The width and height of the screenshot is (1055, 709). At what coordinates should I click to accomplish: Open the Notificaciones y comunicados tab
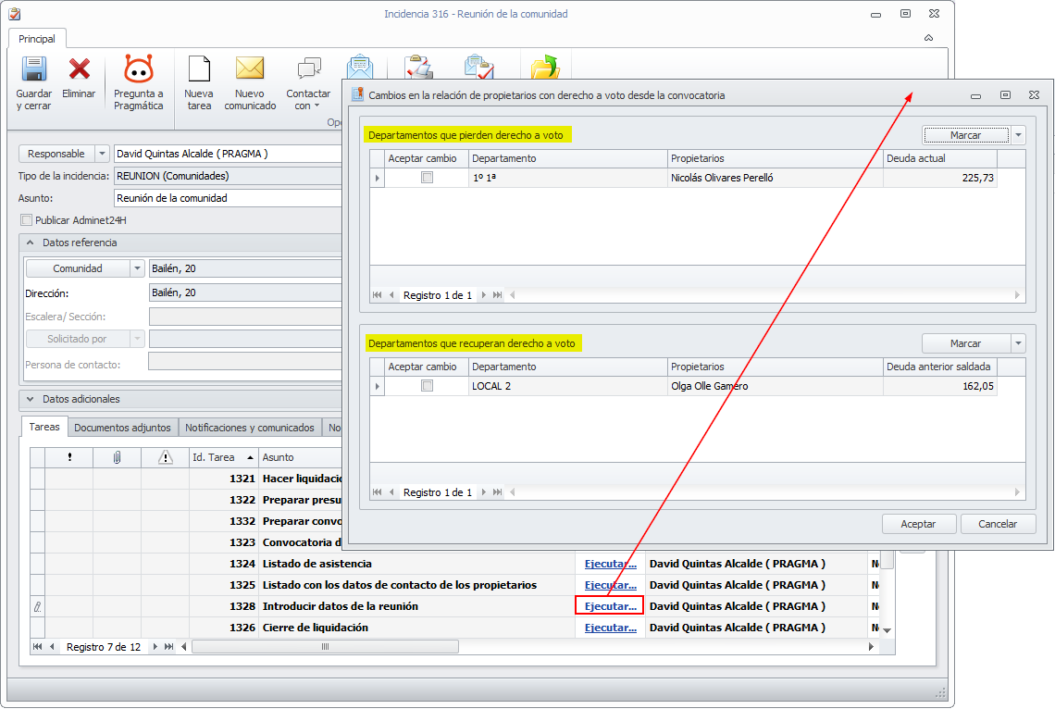tap(250, 428)
